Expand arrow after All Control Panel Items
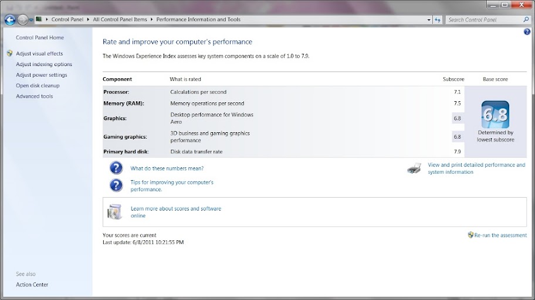Image resolution: width=535 pixels, height=300 pixels. (151, 19)
